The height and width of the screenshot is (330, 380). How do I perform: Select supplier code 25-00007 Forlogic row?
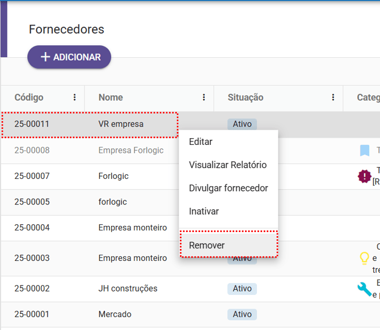(113, 176)
